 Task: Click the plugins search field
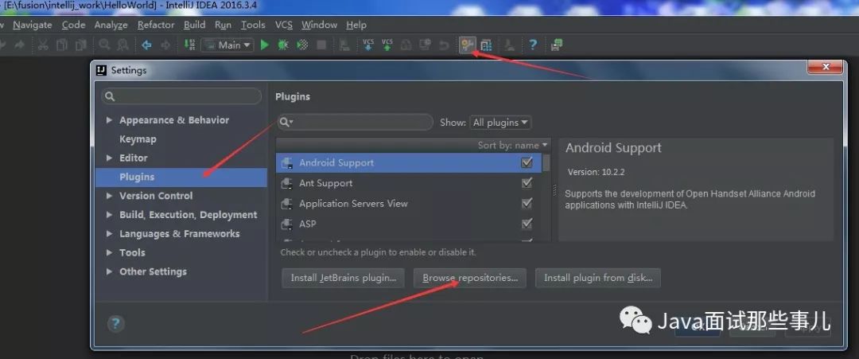[355, 122]
